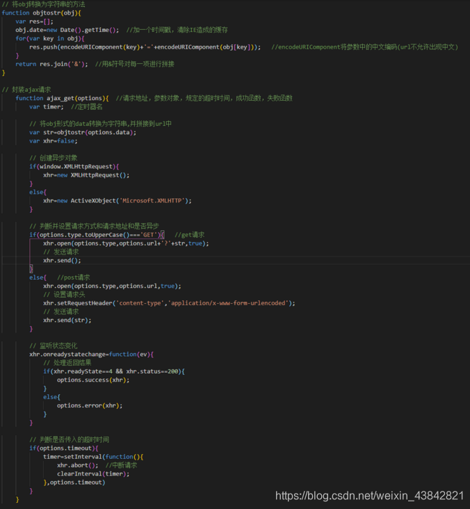Click 'xhr.open(options.type,options.url,true);' line

[113, 286]
